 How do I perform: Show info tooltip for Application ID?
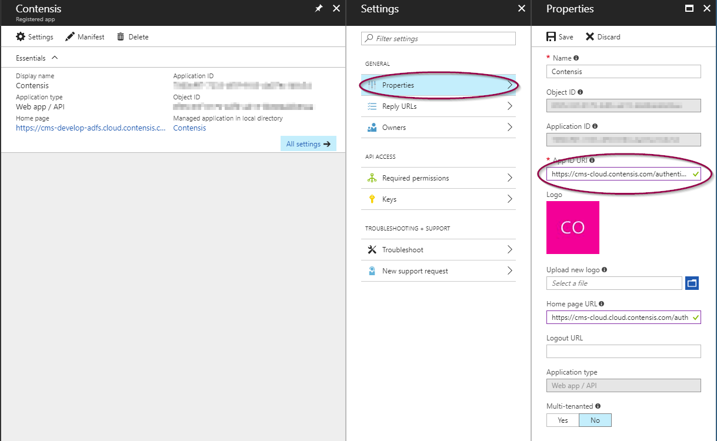(x=595, y=126)
